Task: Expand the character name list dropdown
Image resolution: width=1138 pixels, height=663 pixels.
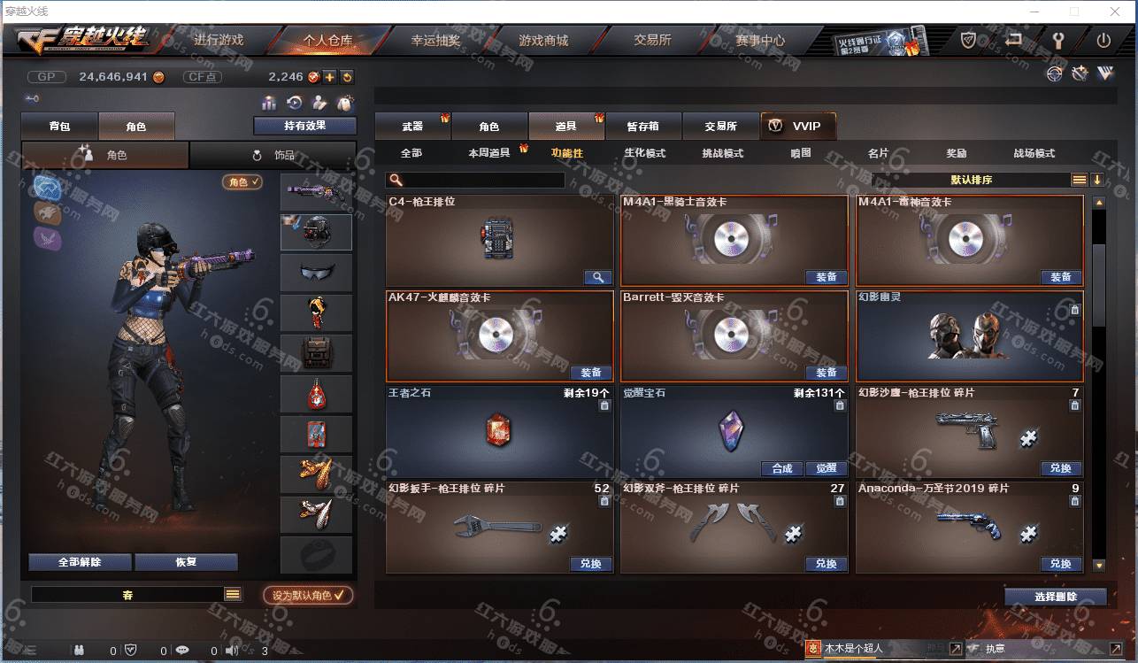Action: pyautogui.click(x=233, y=595)
